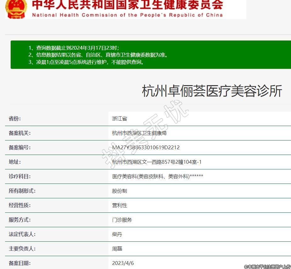
Task: Click the 诊疗科目 value 医疗美容科
Action: [x=157, y=176]
